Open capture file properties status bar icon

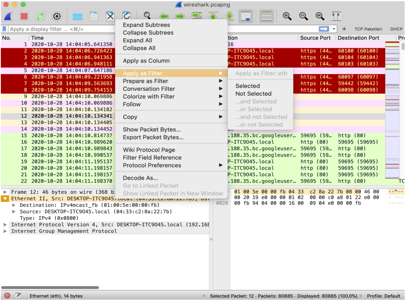(x=18, y=296)
